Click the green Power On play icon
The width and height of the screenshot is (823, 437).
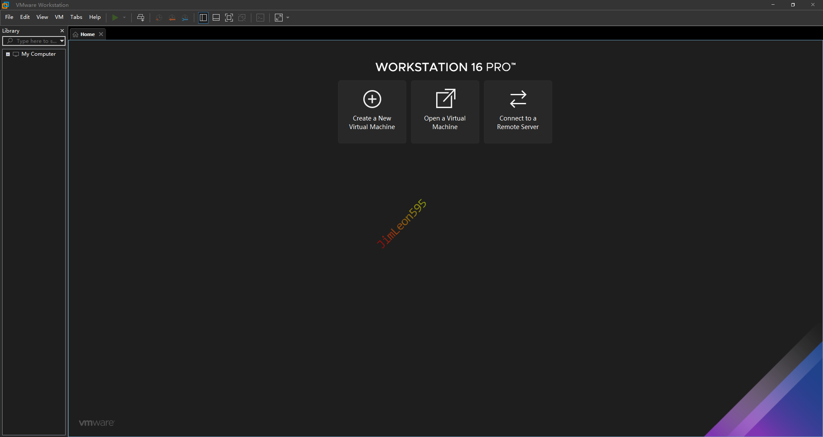click(115, 18)
